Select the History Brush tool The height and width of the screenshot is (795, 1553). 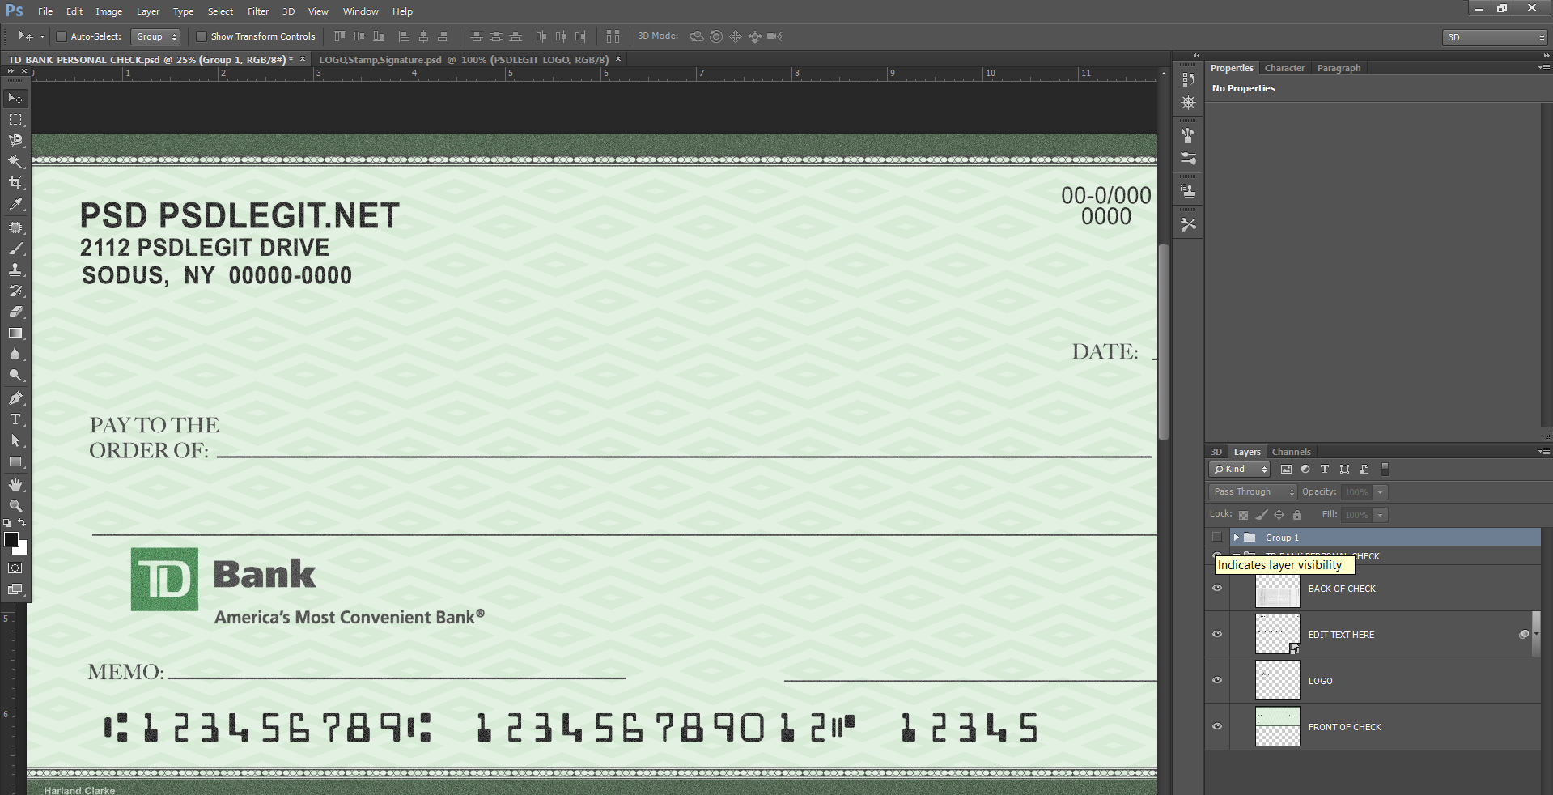point(15,291)
